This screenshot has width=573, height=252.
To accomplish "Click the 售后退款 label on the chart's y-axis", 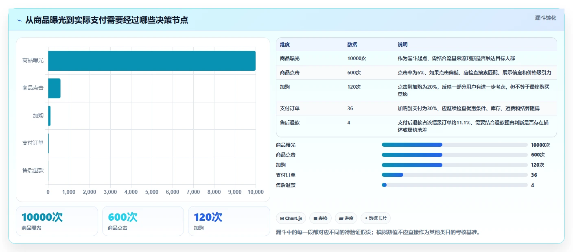I will click(33, 171).
